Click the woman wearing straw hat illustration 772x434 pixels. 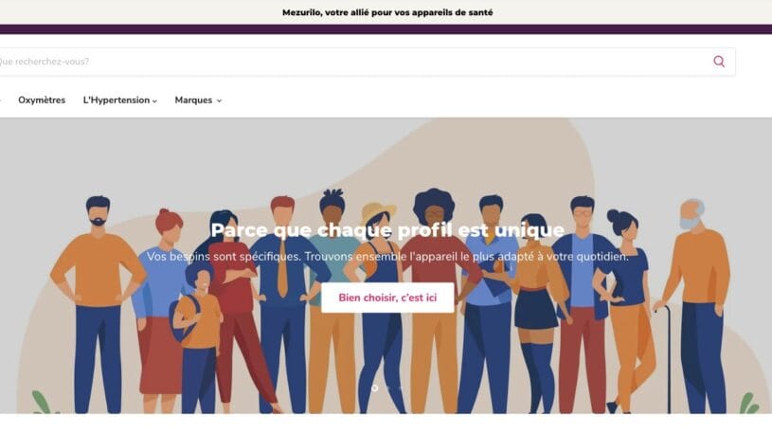point(377,305)
